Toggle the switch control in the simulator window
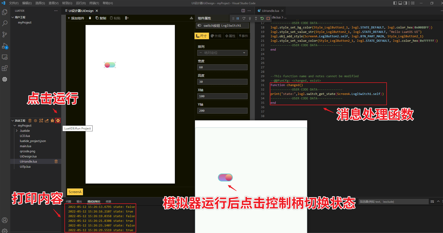443x233 pixels. point(226,177)
